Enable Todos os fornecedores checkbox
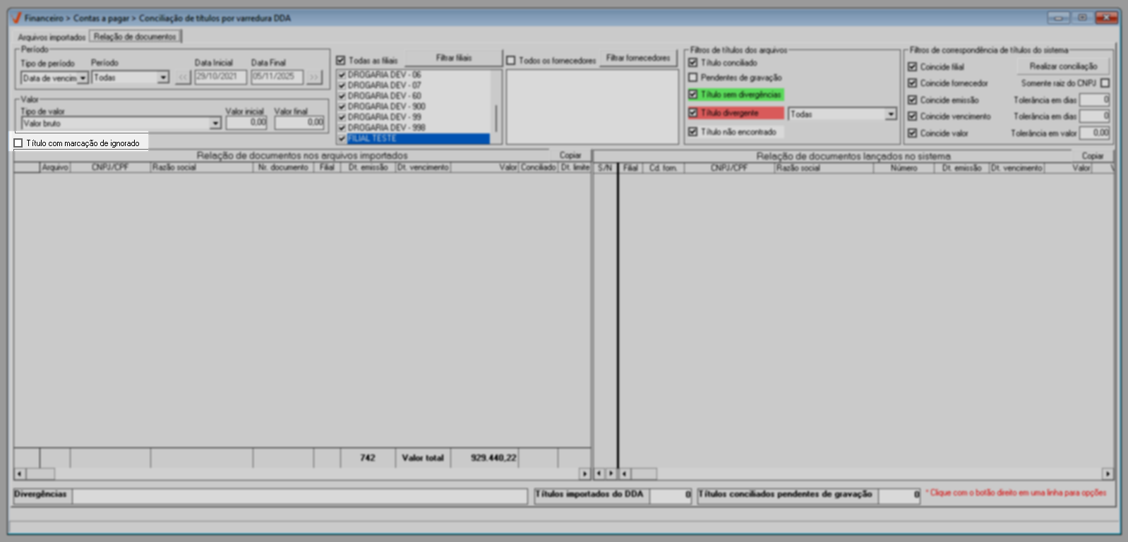1128x542 pixels. 511,61
